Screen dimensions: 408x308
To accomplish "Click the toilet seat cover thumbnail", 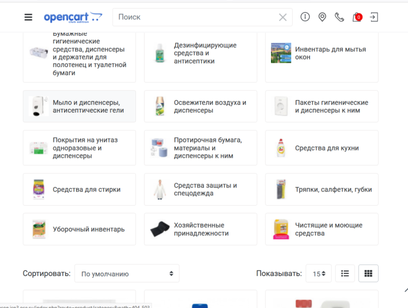I will pyautogui.click(x=39, y=148).
